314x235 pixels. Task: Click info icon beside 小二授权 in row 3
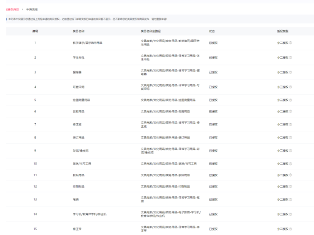[x=291, y=72]
